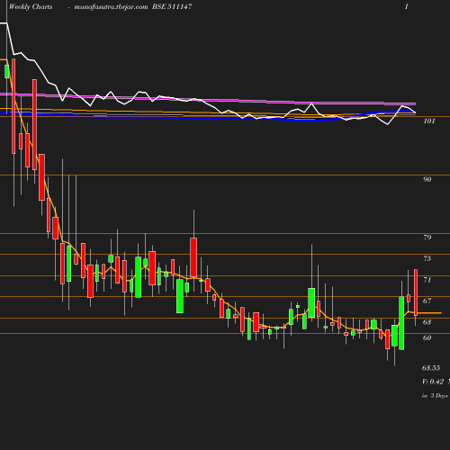450x450 pixels.
Task: Click the tall red candle reaching near 79
Action: 193,257
